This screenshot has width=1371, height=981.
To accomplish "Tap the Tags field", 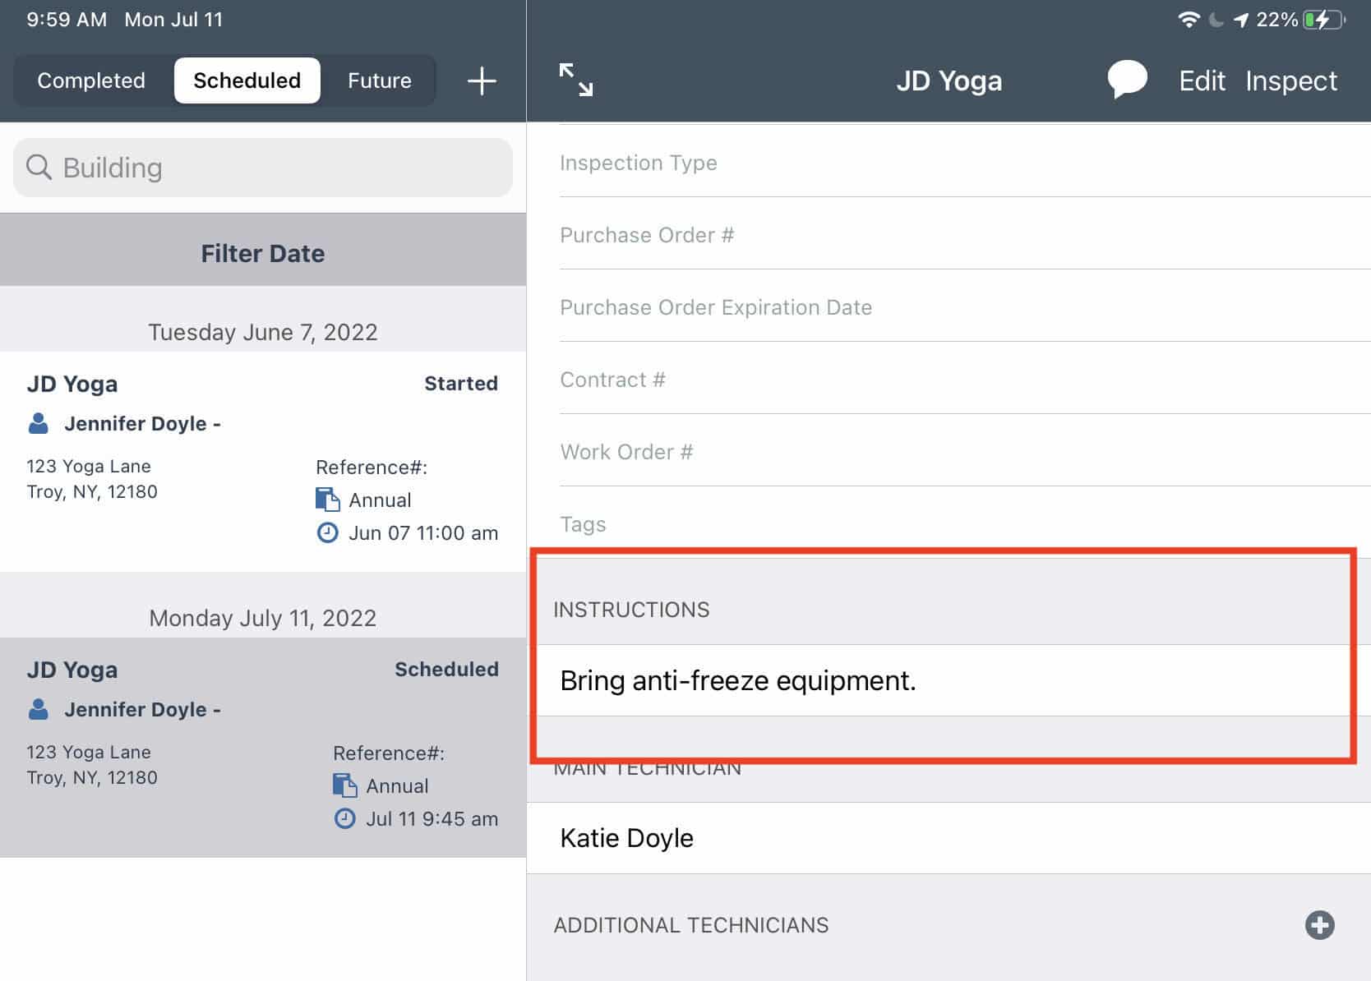I will tap(962, 524).
